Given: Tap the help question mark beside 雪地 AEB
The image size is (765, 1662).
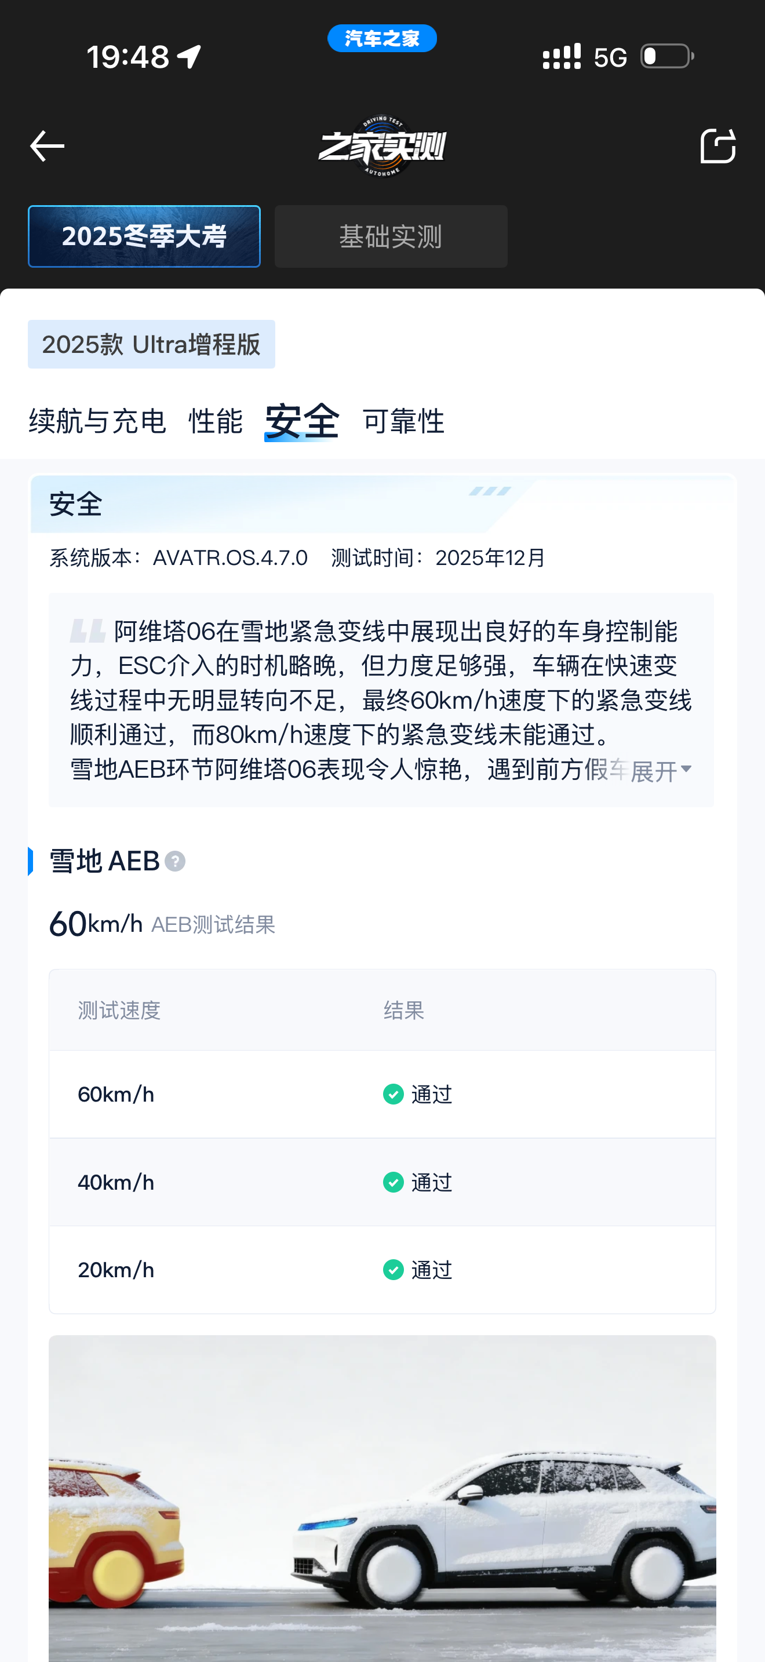Looking at the screenshot, I should click(x=175, y=861).
